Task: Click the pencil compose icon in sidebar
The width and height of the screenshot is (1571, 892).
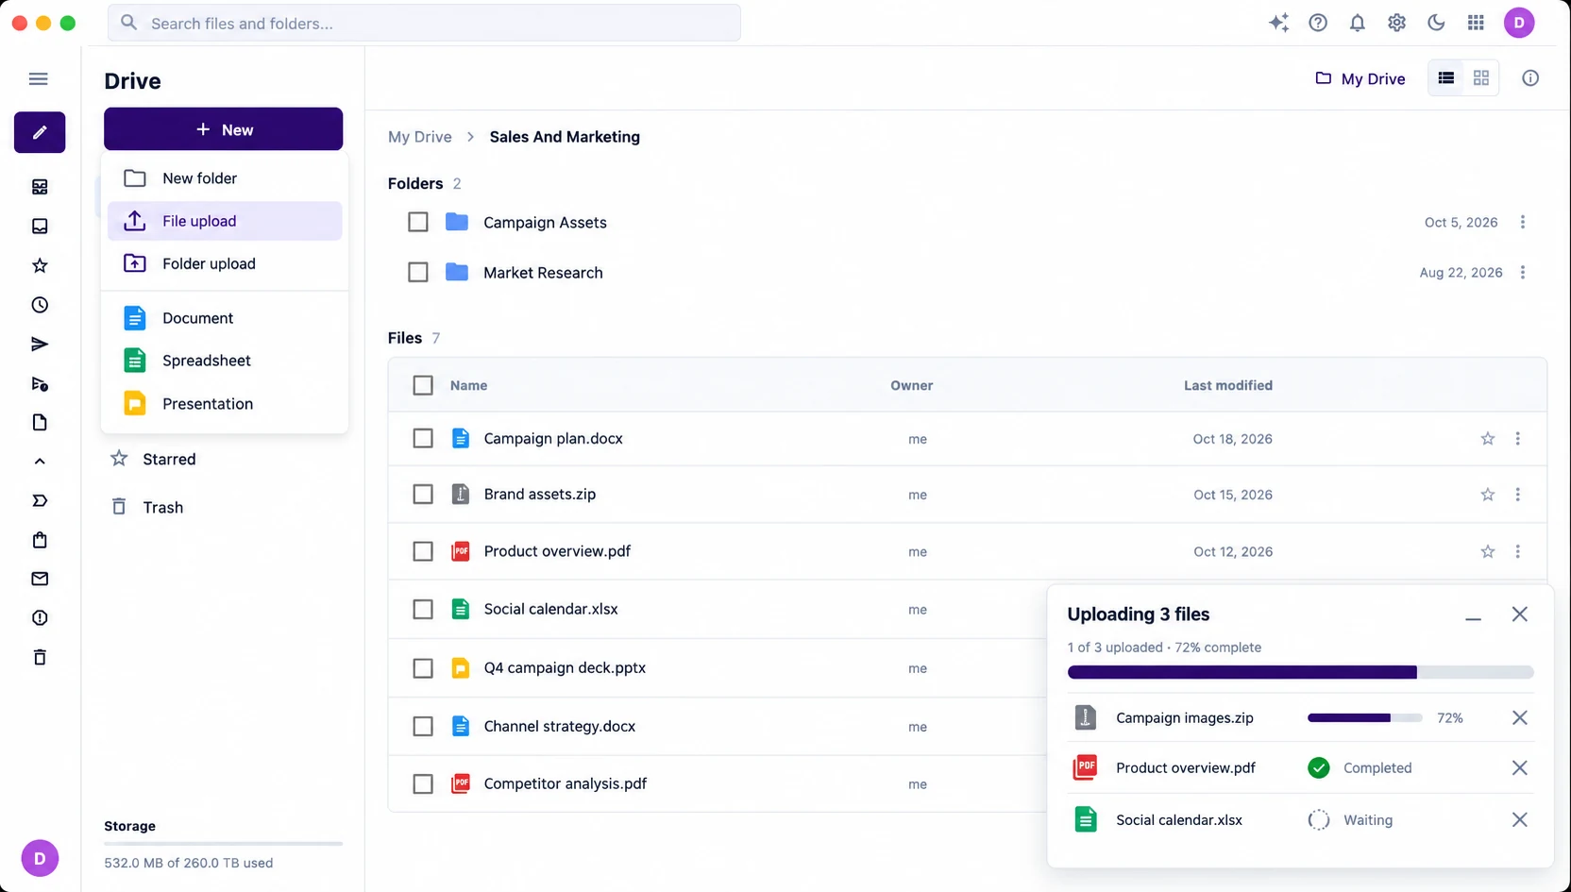Action: pos(40,132)
